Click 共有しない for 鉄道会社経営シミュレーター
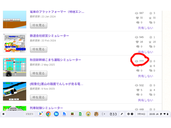This screenshot has width=171, height=128. (146, 52)
